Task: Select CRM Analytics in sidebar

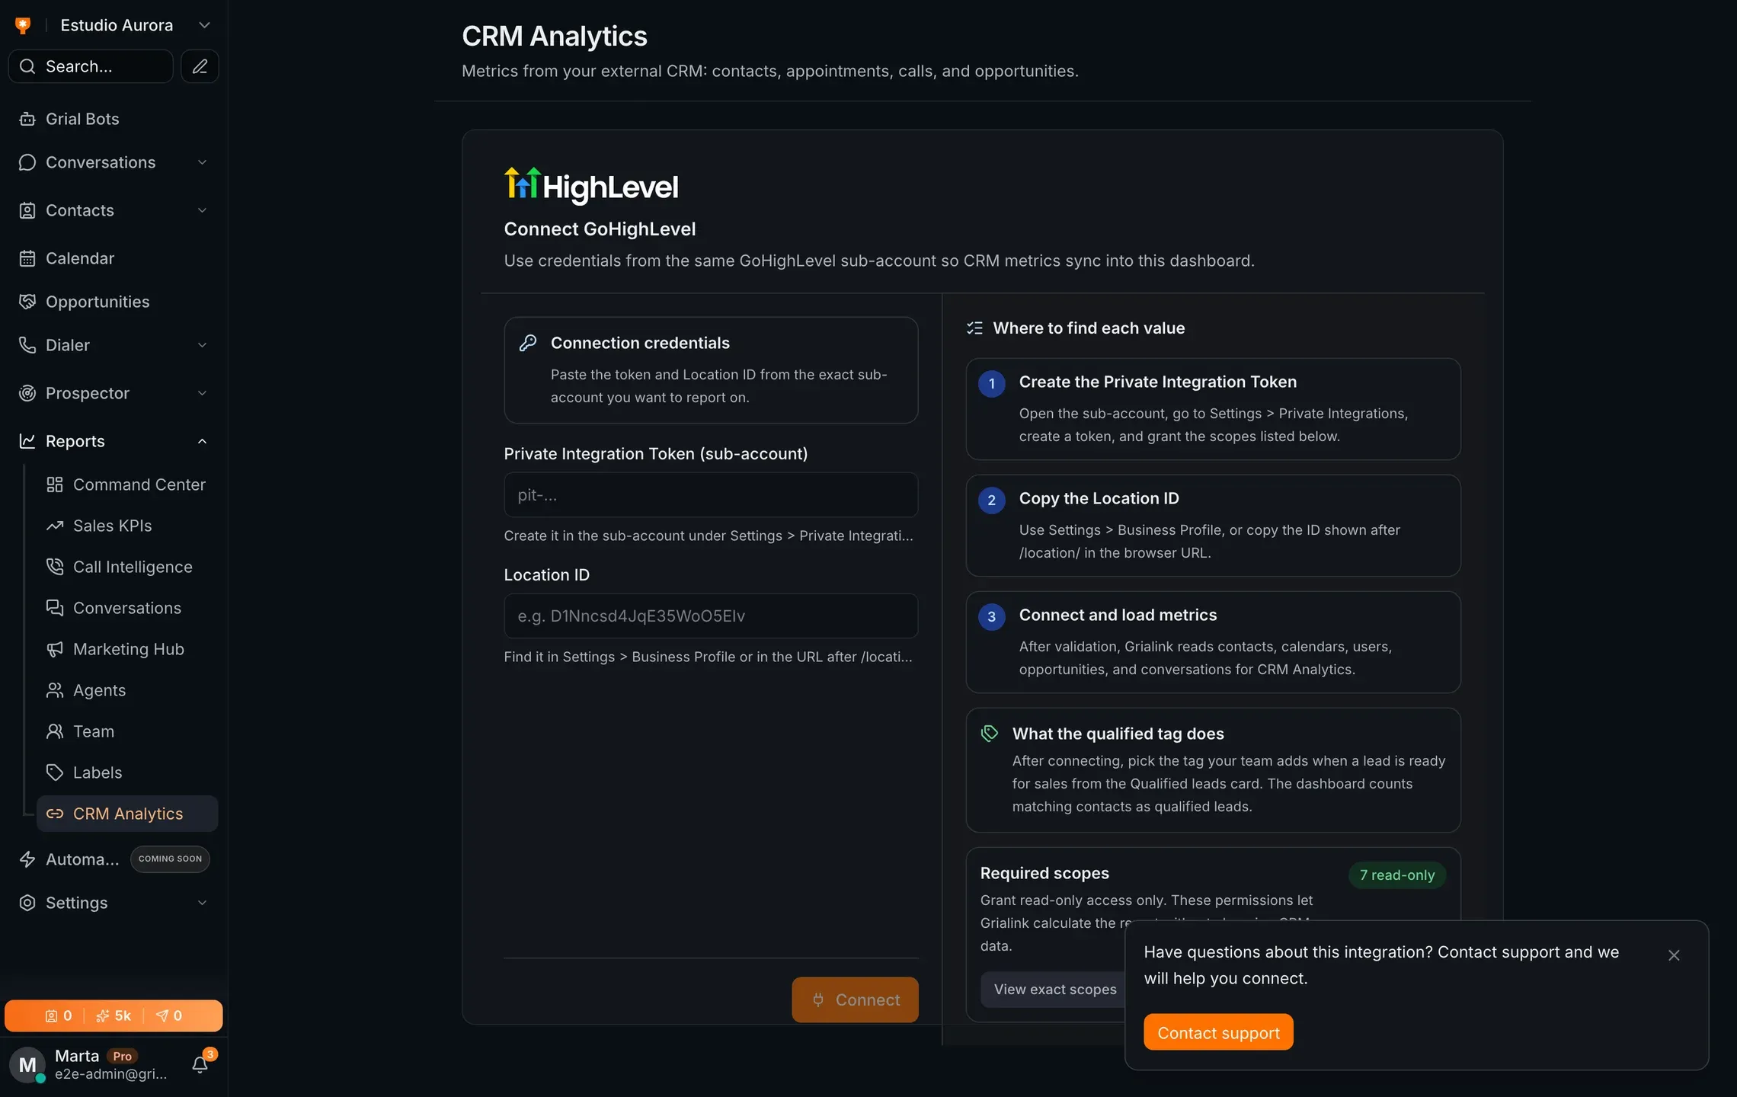Action: click(127, 814)
